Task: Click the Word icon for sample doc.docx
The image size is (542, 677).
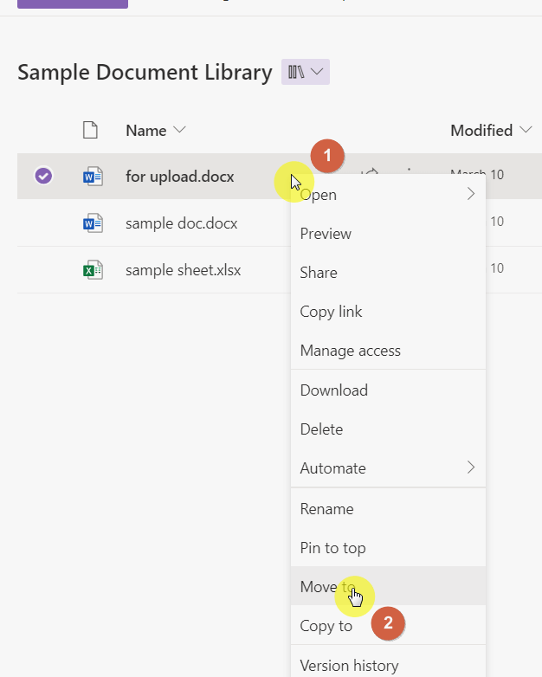Action: coord(93,223)
